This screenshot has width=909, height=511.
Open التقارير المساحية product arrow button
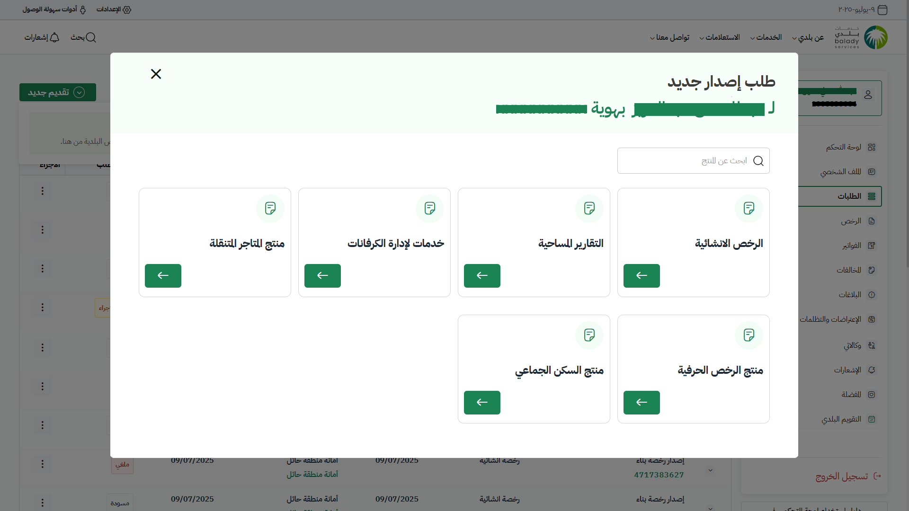[482, 276]
